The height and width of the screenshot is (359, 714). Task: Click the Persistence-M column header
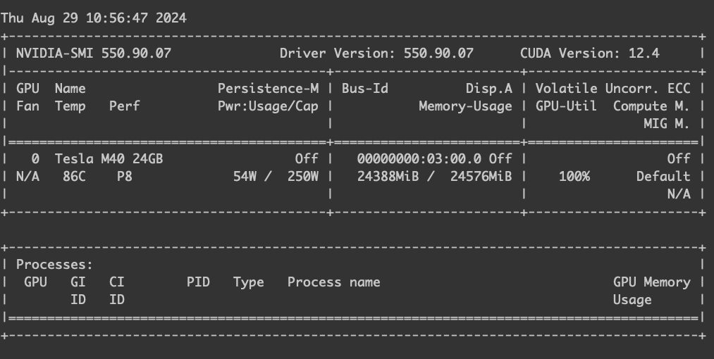coord(269,88)
